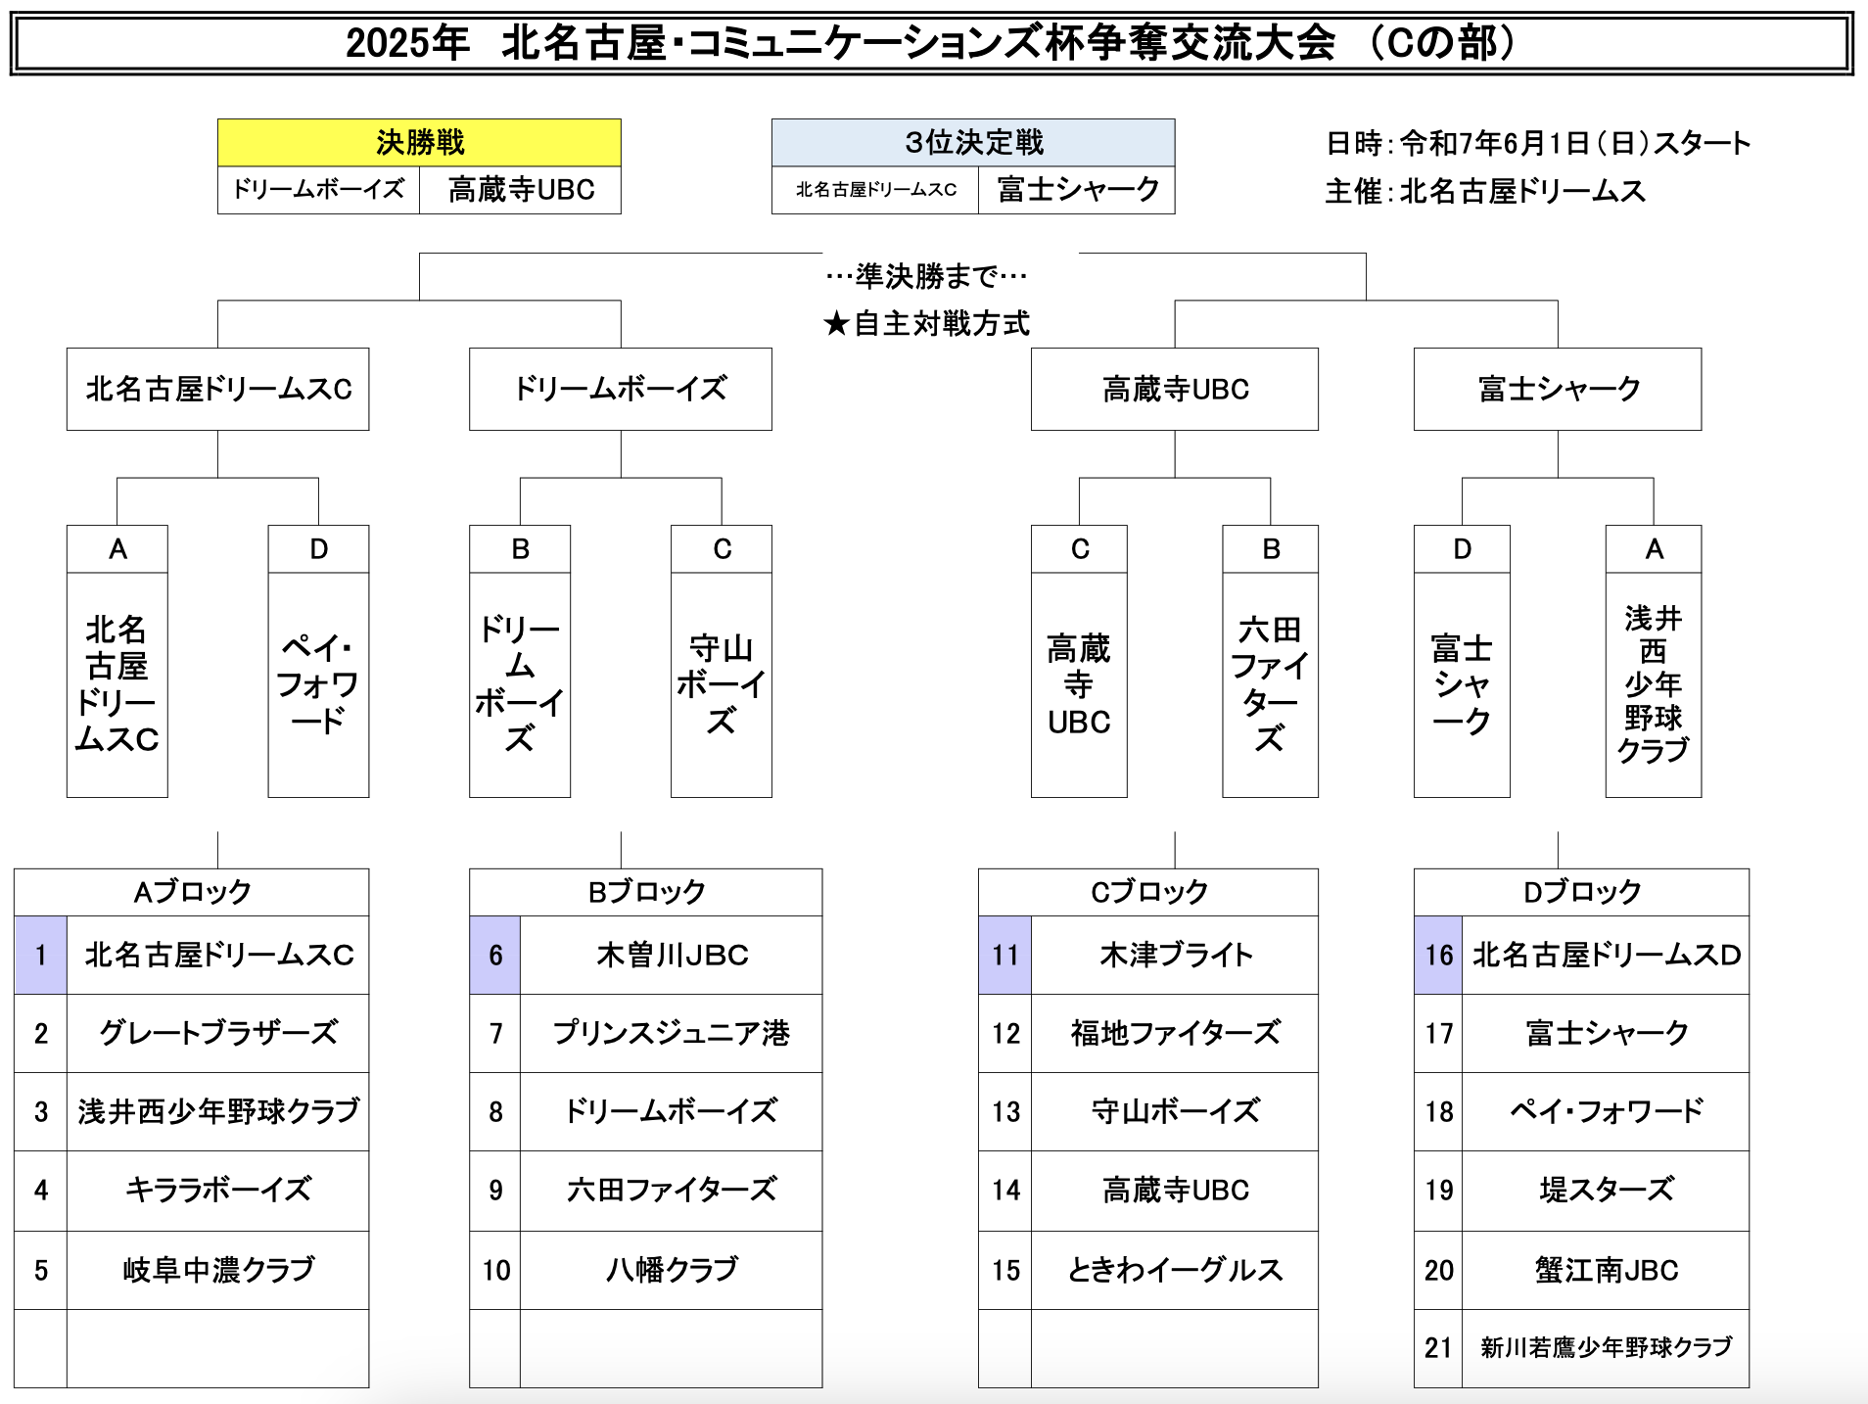Click 富士シャーク in the 3位決定戦 box
The width and height of the screenshot is (1868, 1404).
click(1077, 190)
